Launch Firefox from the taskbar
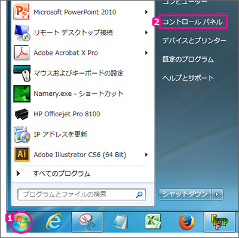This screenshot has width=239, height=238. coord(186,222)
